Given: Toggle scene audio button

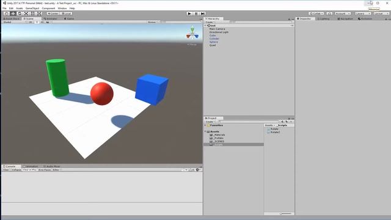Looking at the screenshot, I should tap(42, 22).
